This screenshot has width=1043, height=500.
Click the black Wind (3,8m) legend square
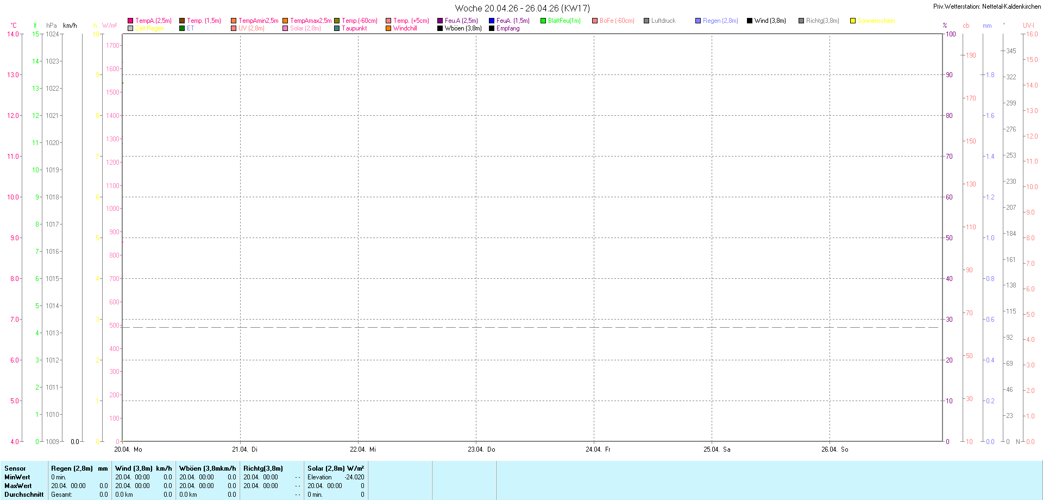750,21
